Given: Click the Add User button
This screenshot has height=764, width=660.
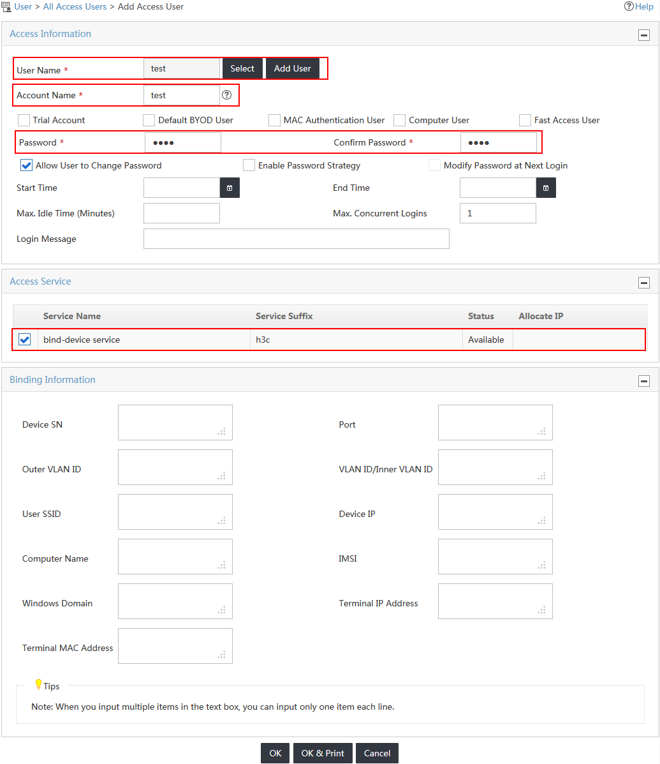Looking at the screenshot, I should [293, 68].
